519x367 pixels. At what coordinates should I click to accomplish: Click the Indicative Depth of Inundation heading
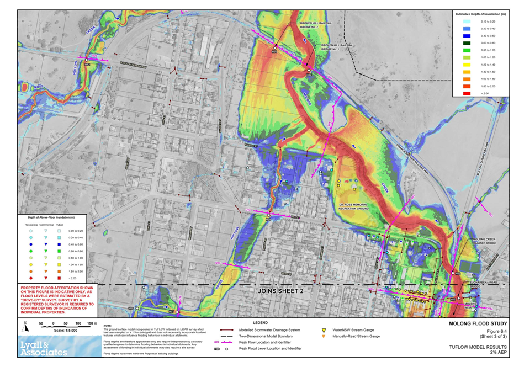pos(480,14)
